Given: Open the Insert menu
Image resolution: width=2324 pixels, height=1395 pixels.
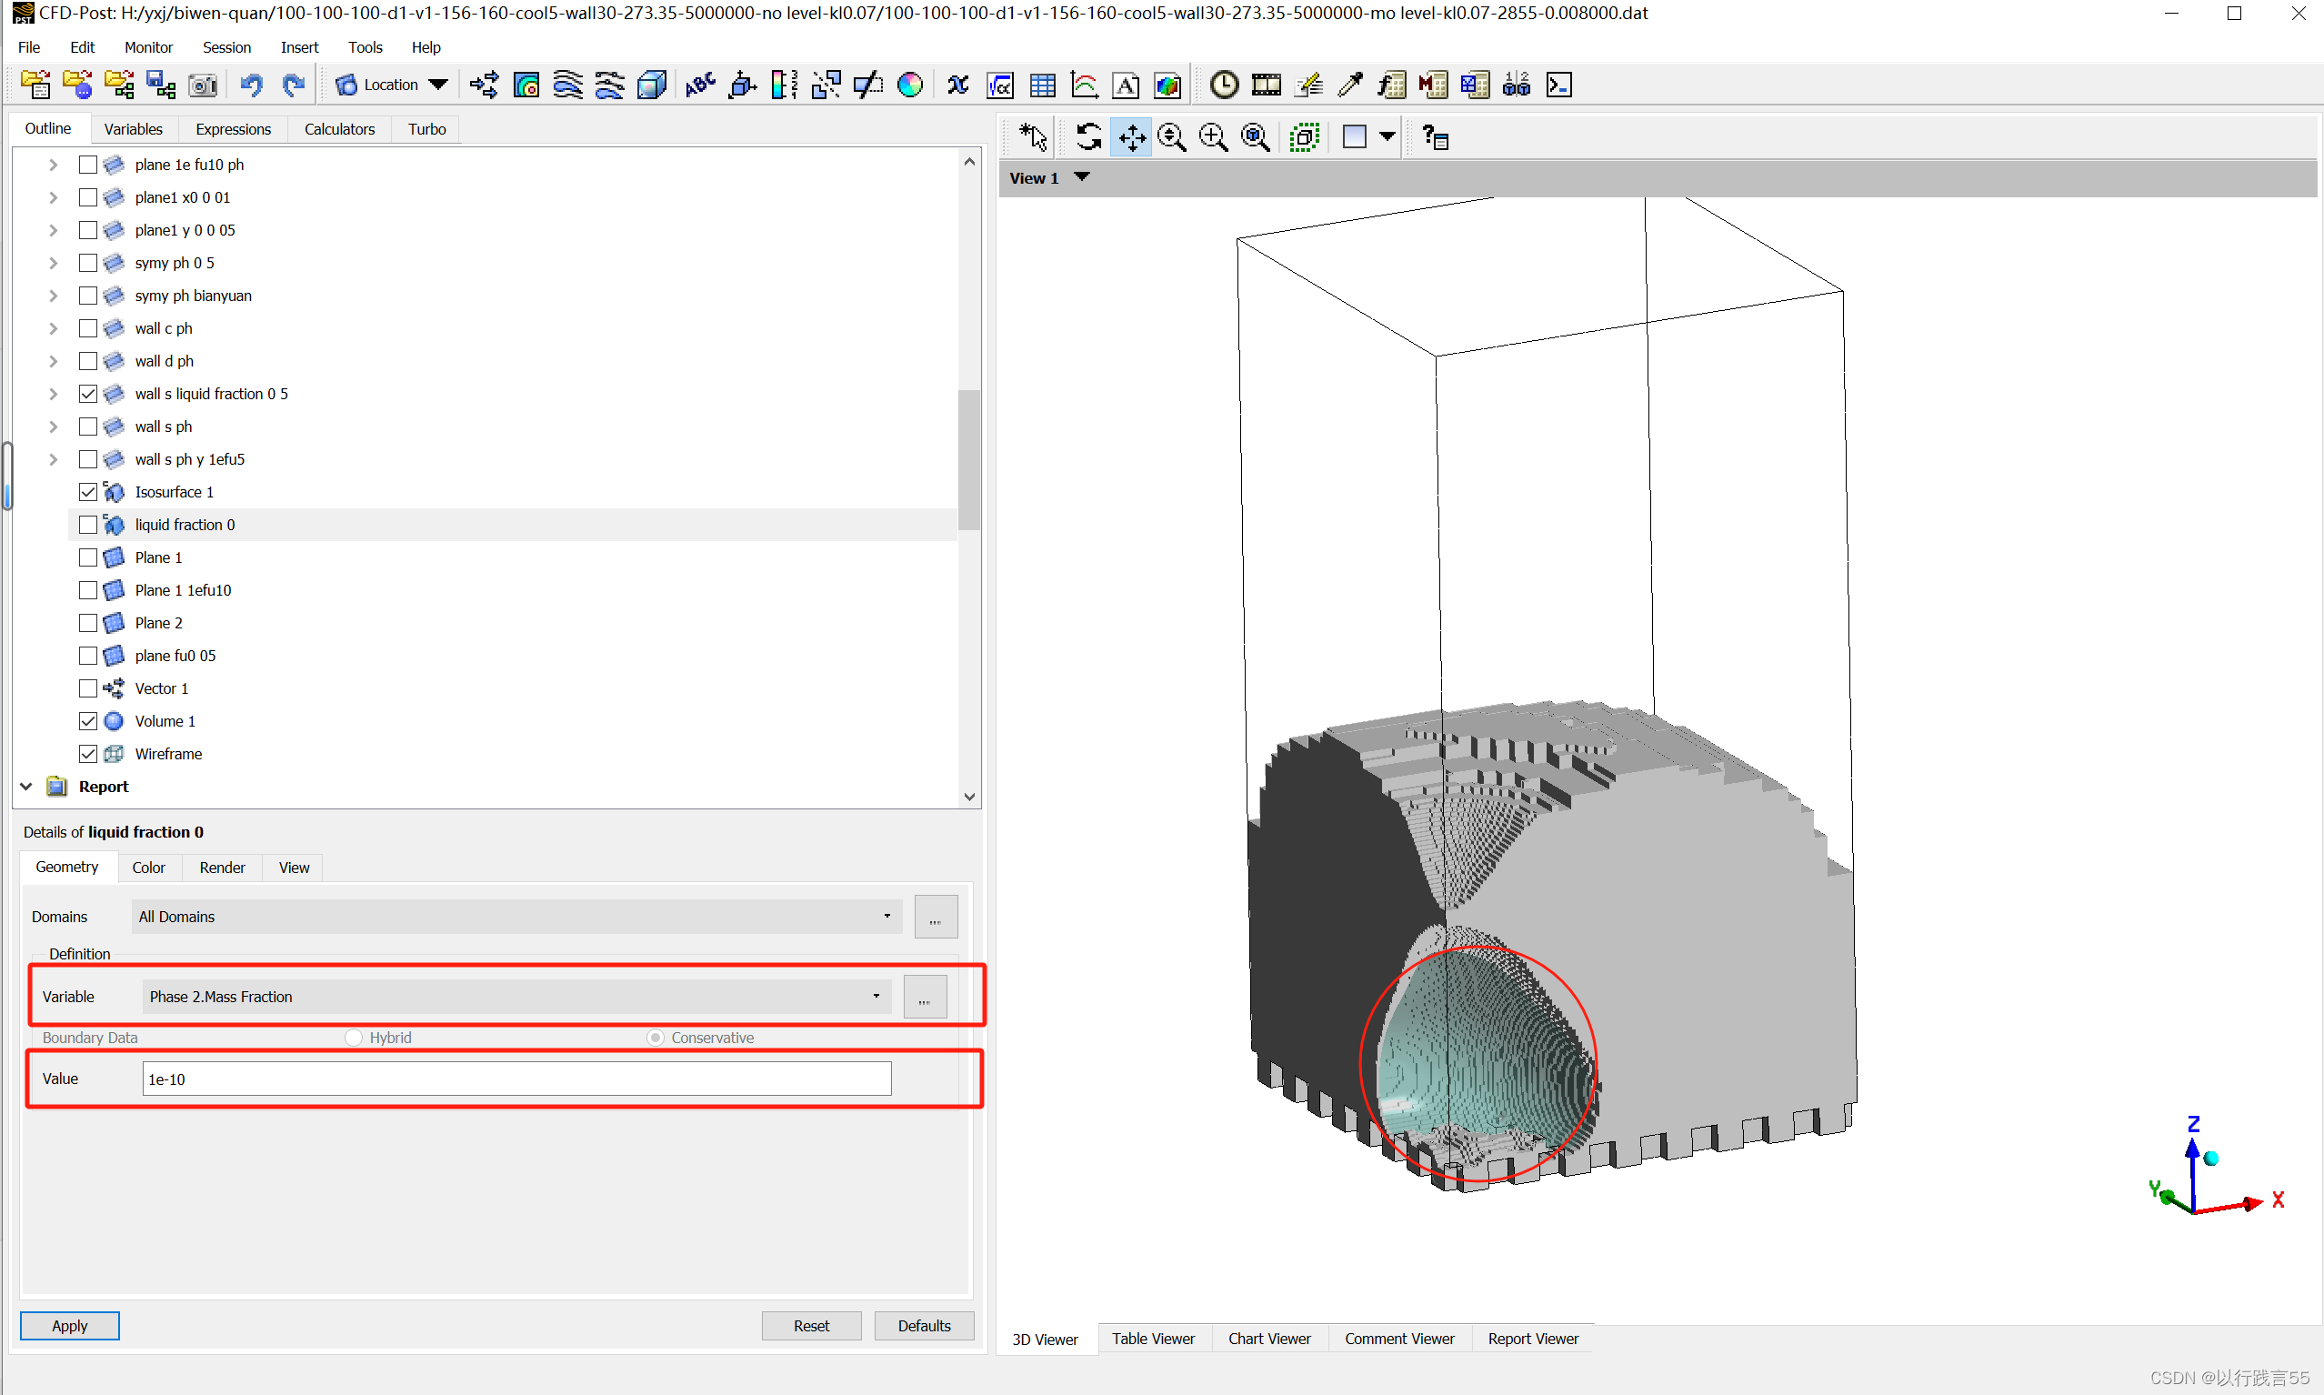Looking at the screenshot, I should coord(299,47).
